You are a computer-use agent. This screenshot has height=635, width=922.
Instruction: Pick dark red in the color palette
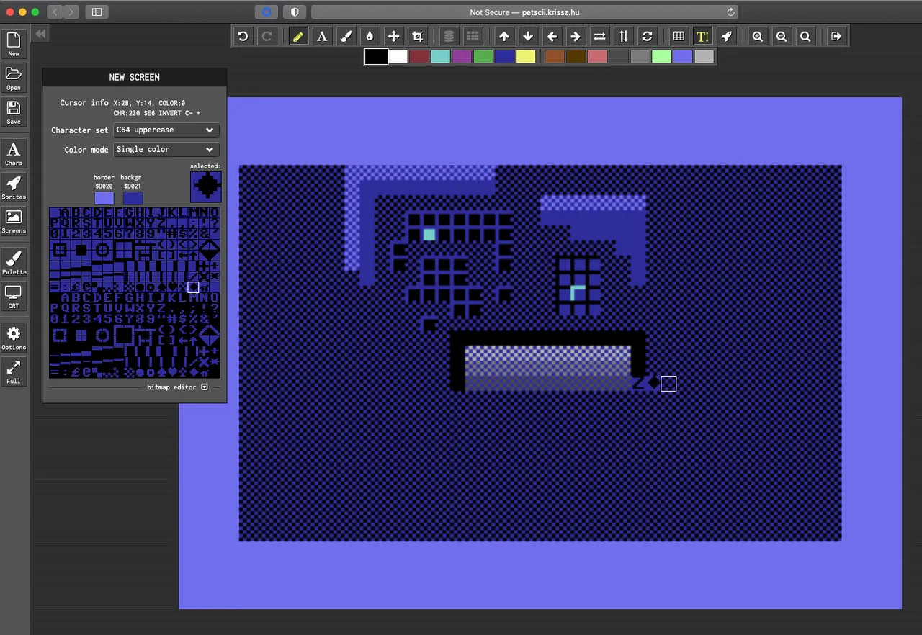click(x=419, y=57)
